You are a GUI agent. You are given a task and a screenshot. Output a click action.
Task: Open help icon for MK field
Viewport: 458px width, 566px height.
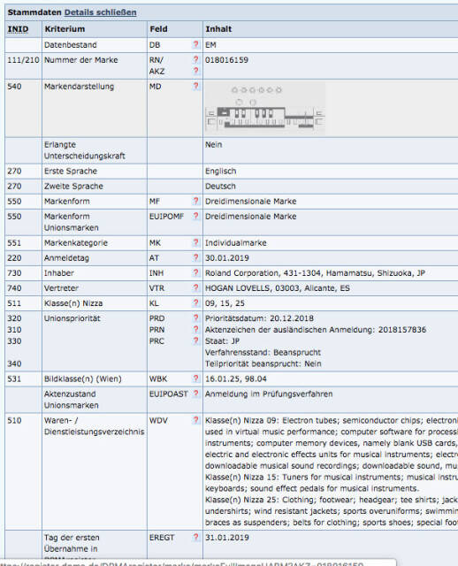195,242
